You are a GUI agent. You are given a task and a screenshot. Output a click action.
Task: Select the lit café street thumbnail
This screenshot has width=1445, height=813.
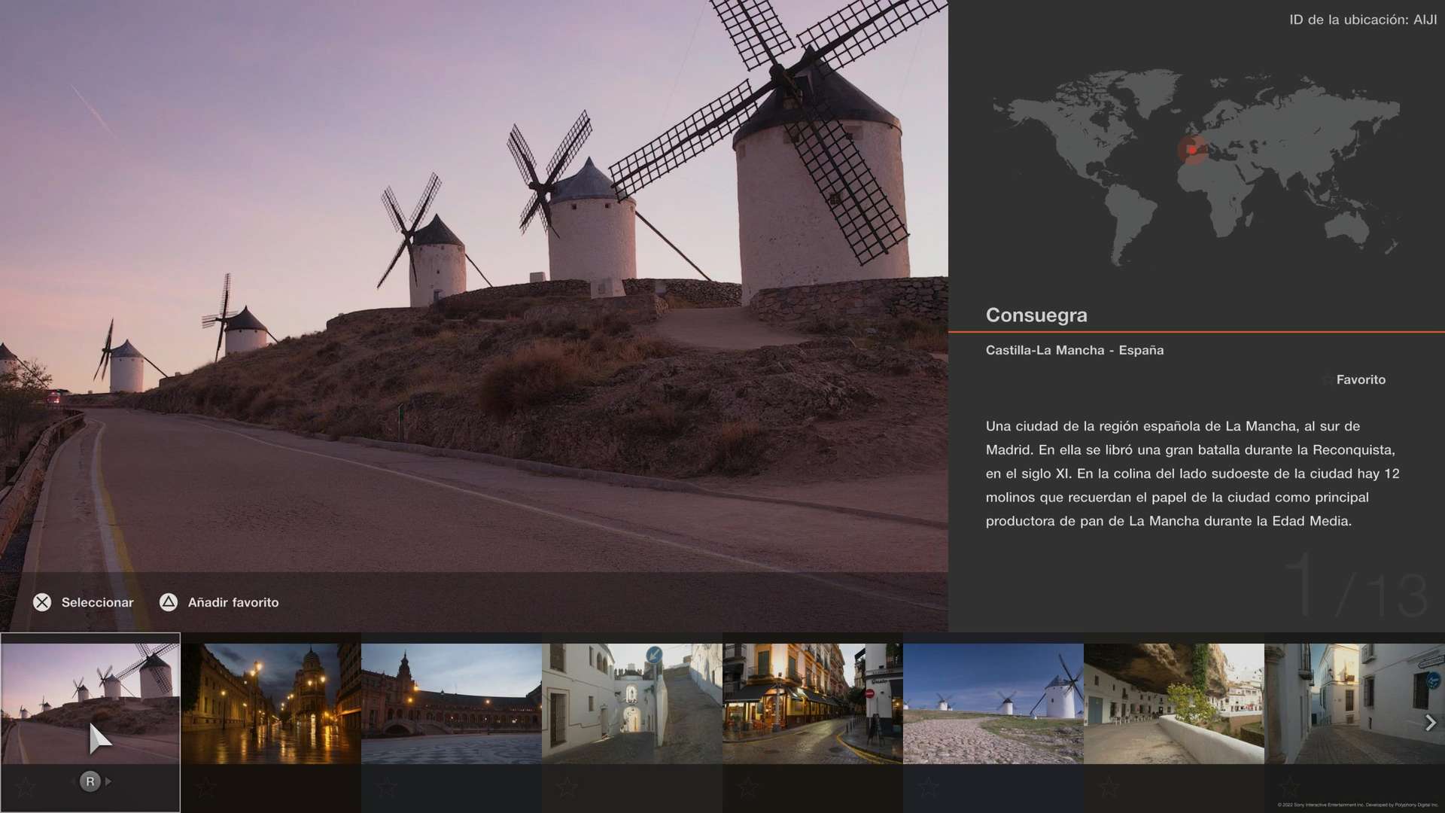click(813, 704)
